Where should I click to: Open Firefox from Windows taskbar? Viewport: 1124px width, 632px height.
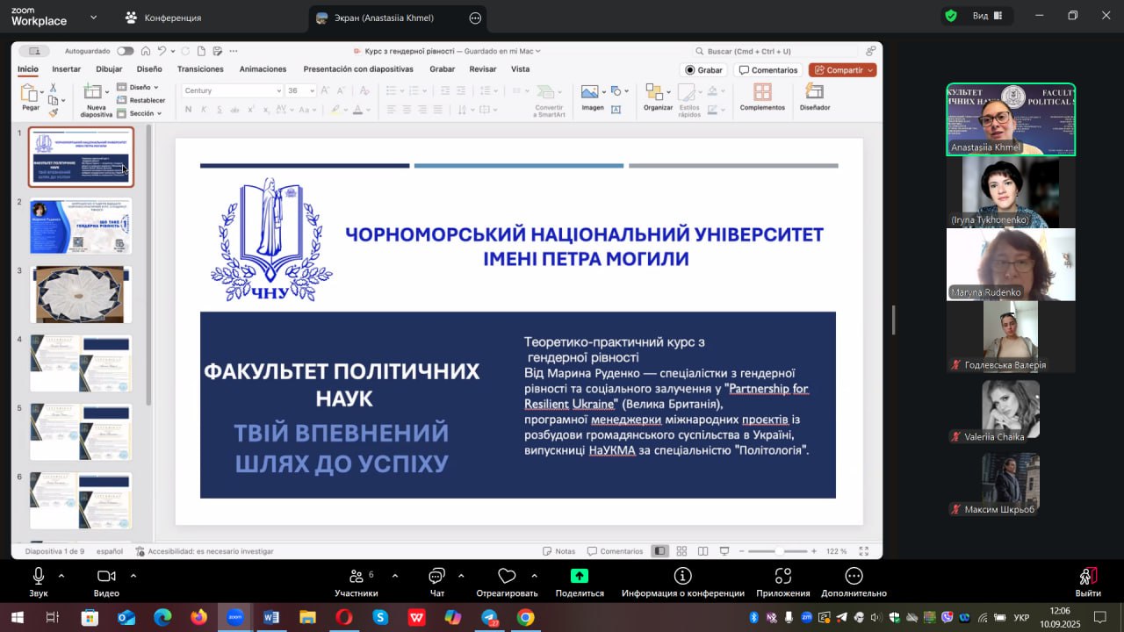[198, 617]
